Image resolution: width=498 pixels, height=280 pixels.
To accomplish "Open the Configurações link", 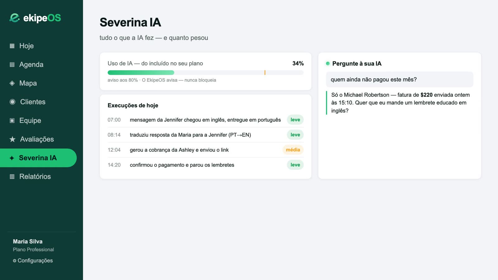I will (x=33, y=261).
